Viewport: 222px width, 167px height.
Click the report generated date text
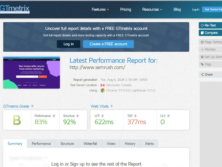coord(124,80)
